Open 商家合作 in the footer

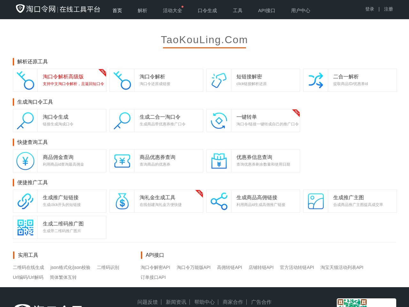point(233,302)
